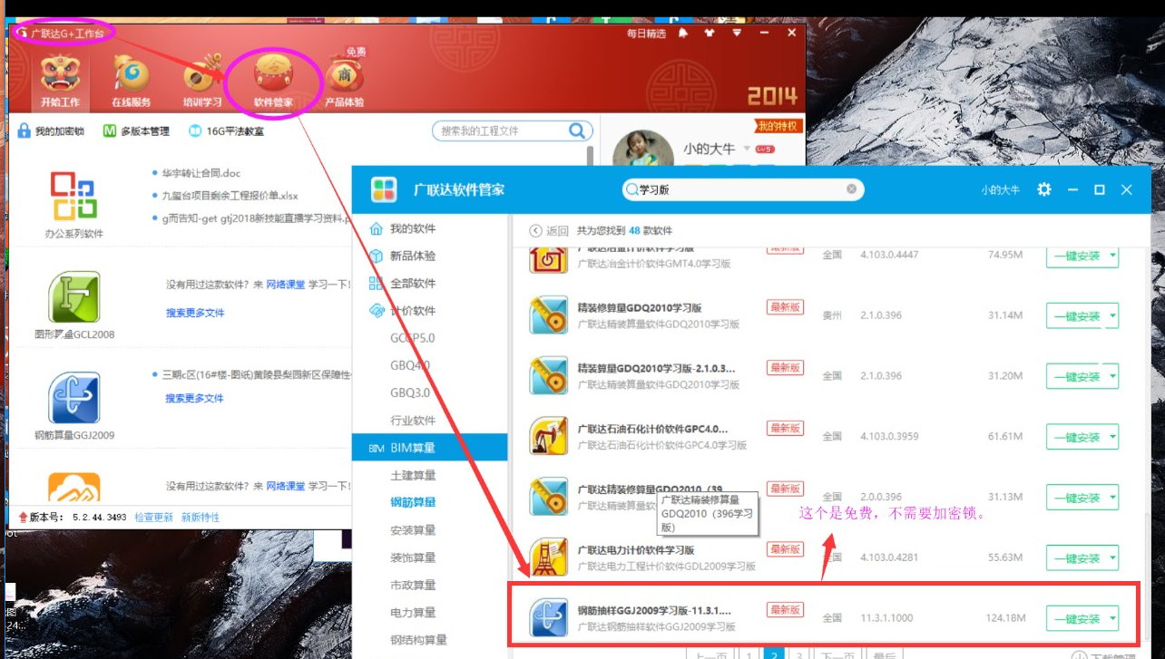1165x659 pixels.
Task: Click the 我的特权 badge
Action: (778, 126)
